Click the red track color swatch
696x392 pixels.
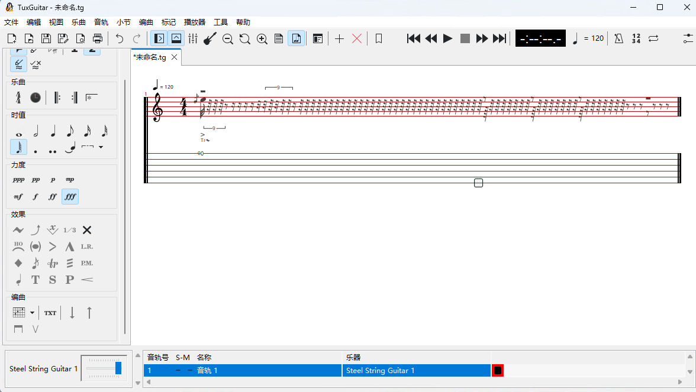click(498, 371)
